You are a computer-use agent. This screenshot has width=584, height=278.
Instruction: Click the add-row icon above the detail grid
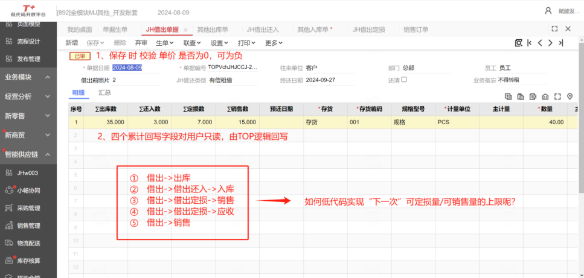509,96
